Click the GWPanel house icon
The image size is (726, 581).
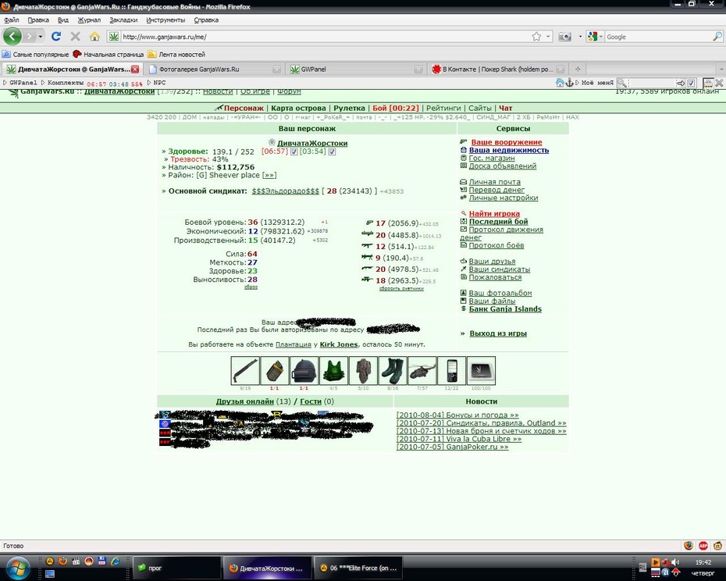click(x=560, y=83)
